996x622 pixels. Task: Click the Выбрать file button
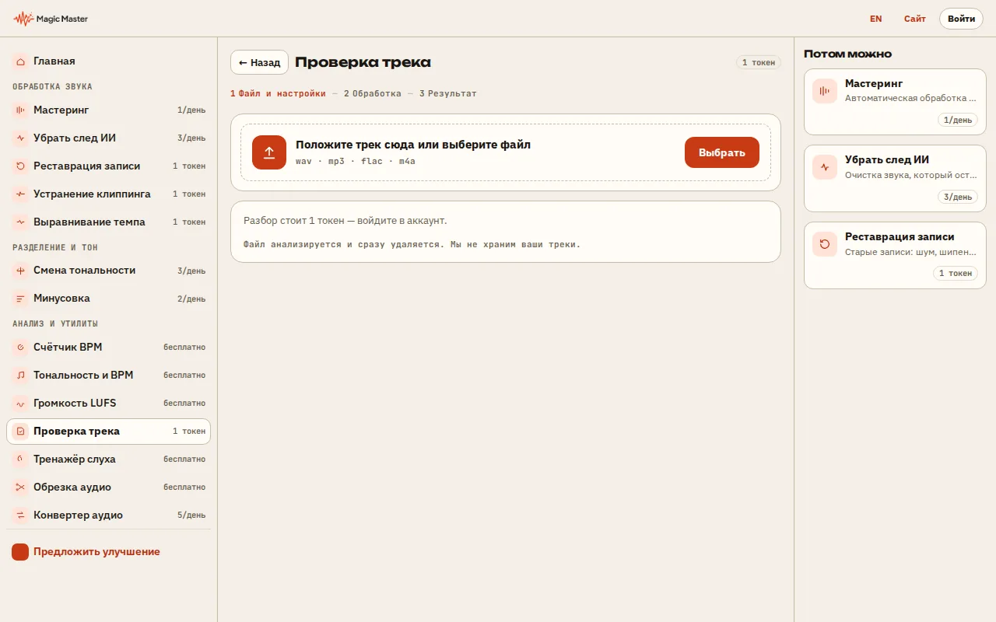(722, 152)
